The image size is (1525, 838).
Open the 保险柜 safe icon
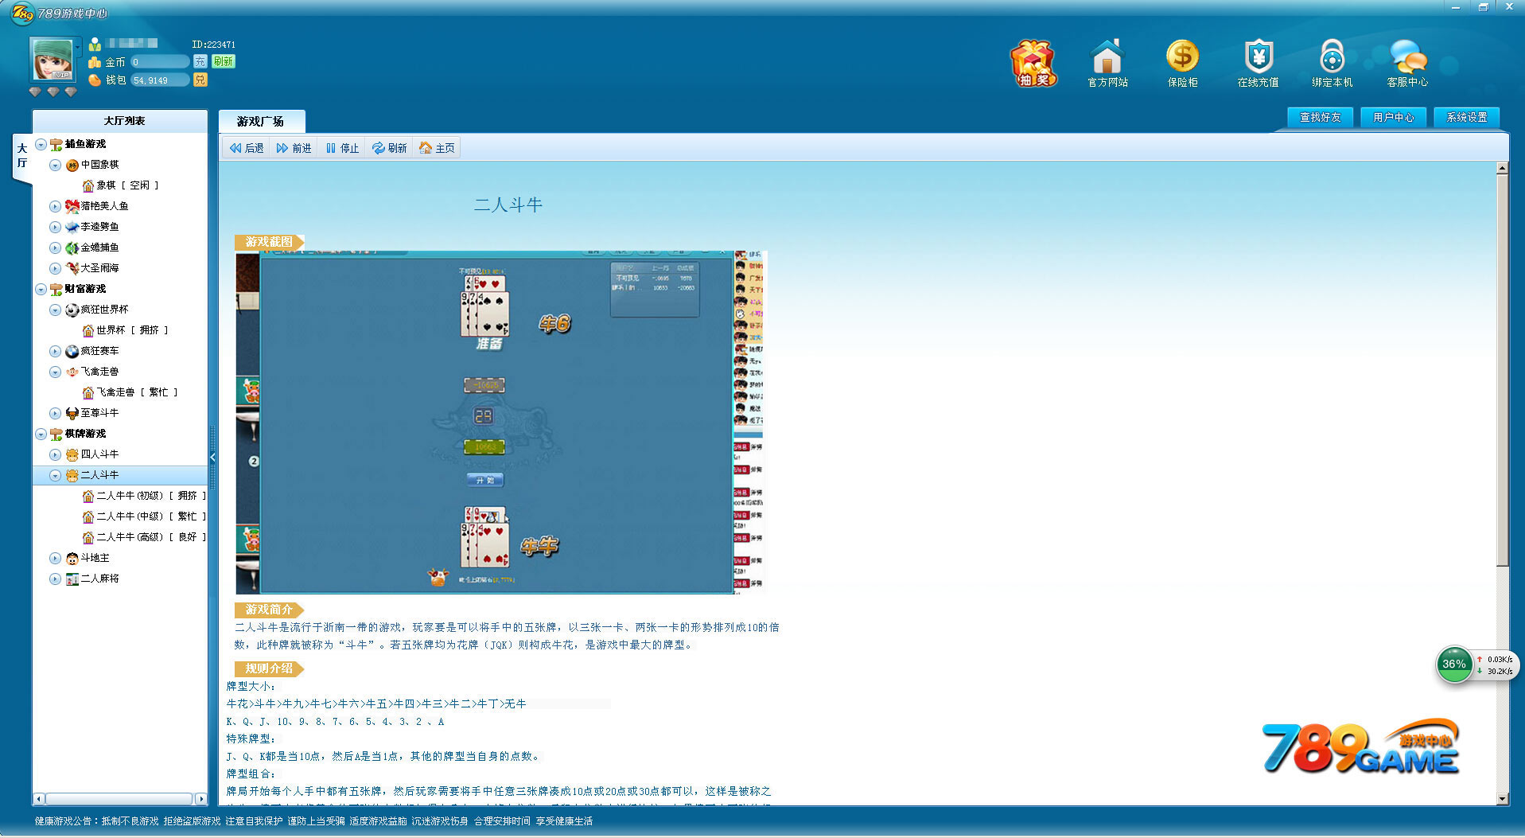[x=1182, y=63]
